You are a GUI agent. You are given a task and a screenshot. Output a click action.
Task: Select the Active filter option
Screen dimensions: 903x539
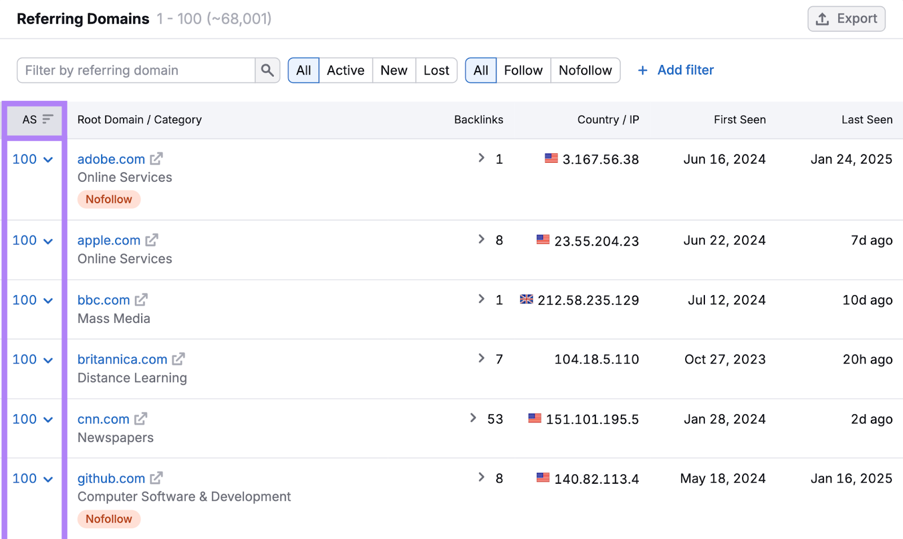(345, 70)
